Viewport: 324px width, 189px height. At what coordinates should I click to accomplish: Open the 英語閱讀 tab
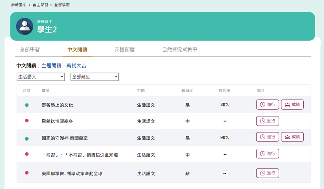tap(125, 50)
